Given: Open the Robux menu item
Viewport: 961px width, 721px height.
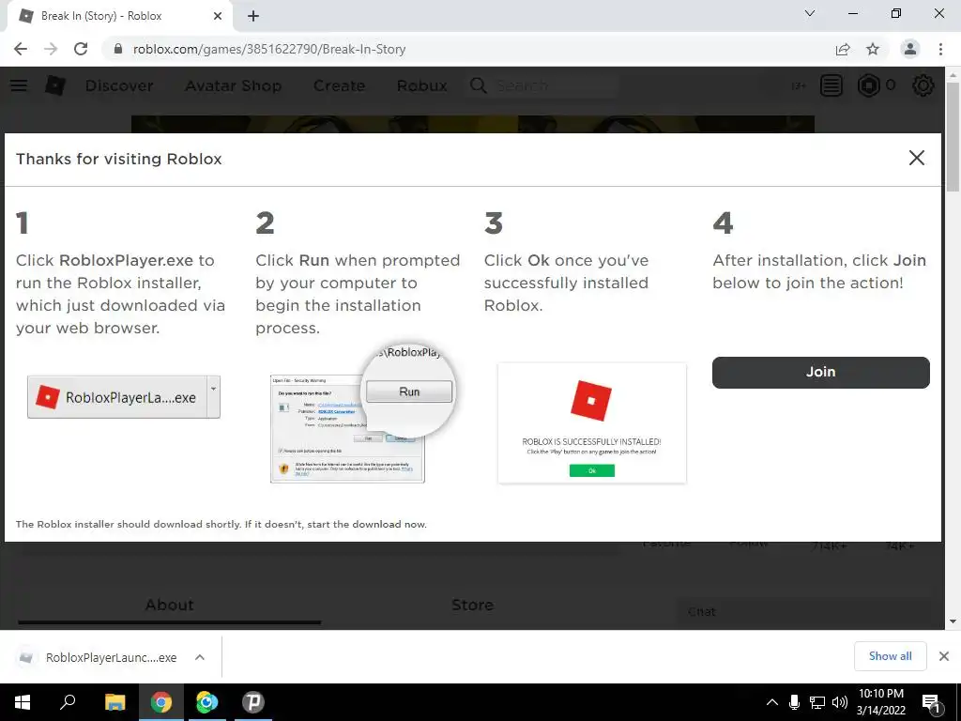Looking at the screenshot, I should click(x=422, y=85).
